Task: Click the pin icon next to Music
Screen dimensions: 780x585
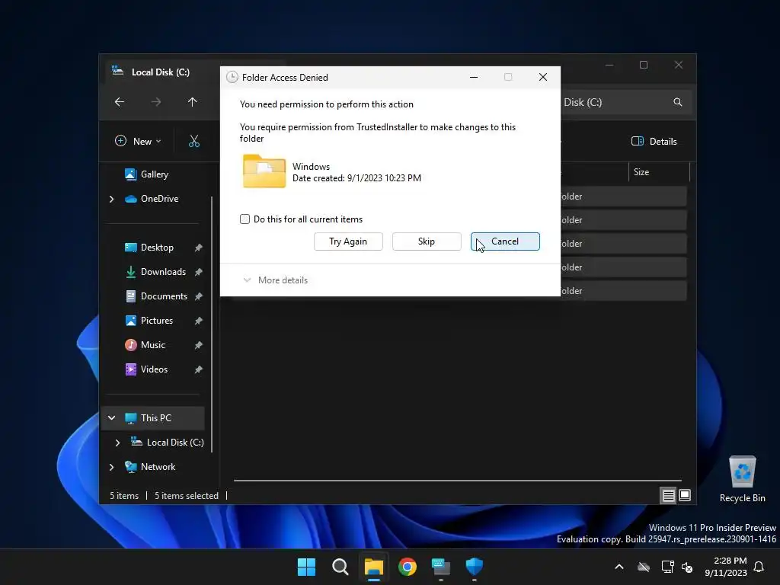Action: pos(199,345)
